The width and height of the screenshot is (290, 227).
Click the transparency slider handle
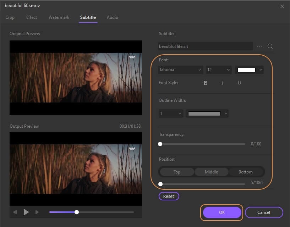coord(160,144)
